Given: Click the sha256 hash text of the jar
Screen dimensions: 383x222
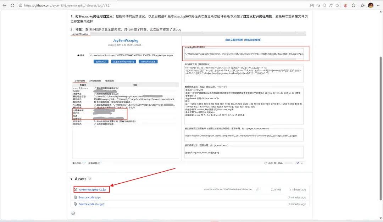Looking at the screenshot, I should [x=228, y=189].
